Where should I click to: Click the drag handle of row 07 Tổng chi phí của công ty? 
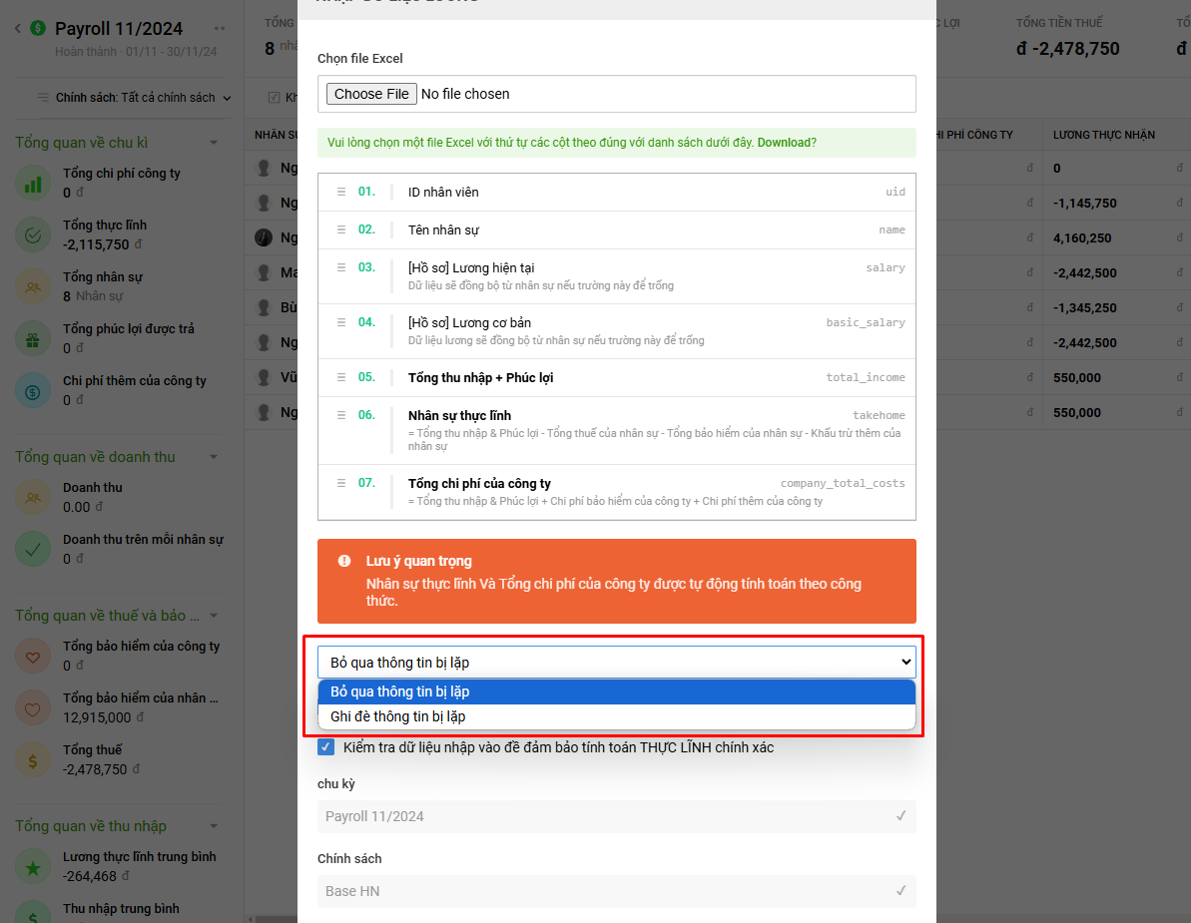pyautogui.click(x=341, y=483)
